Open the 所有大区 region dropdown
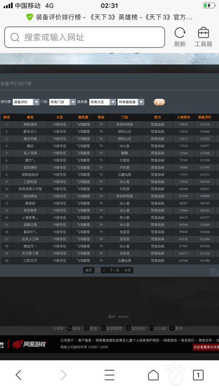This screenshot has height=390, width=219. pos(103,102)
